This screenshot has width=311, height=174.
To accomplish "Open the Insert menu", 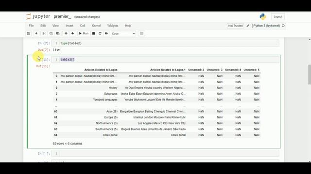I will pyautogui.click(x=69, y=26).
